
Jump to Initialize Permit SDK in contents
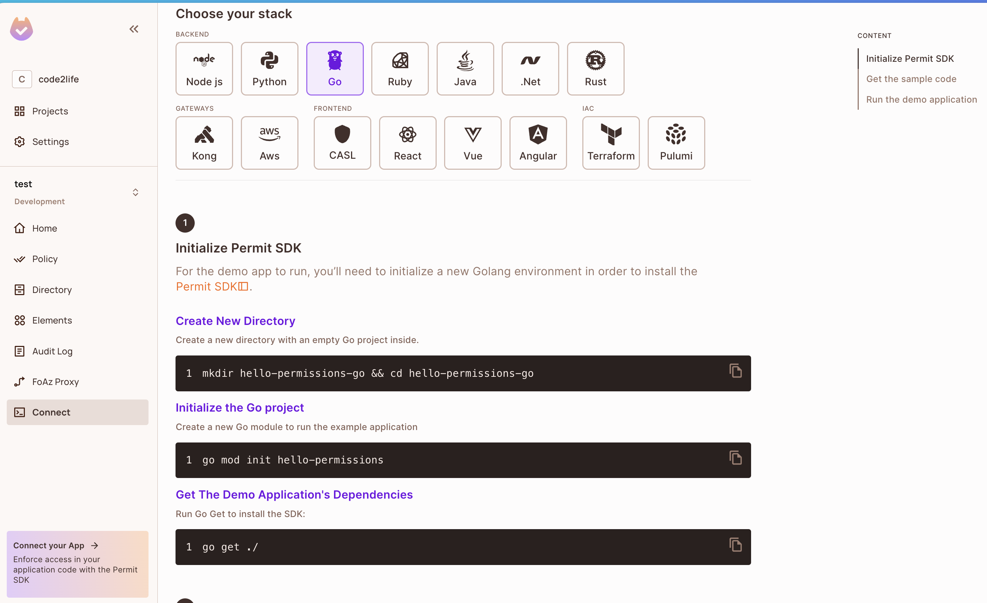point(910,59)
